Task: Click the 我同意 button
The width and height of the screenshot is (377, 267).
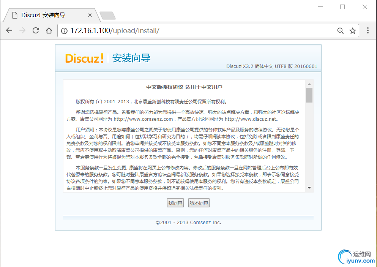Action: pos(175,203)
